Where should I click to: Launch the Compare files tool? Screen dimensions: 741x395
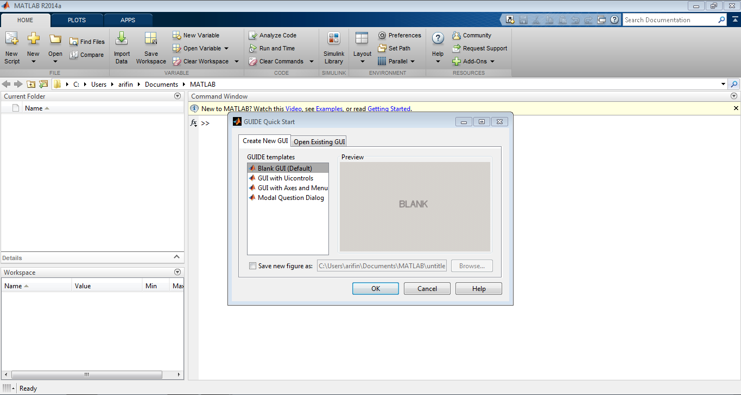pos(86,55)
